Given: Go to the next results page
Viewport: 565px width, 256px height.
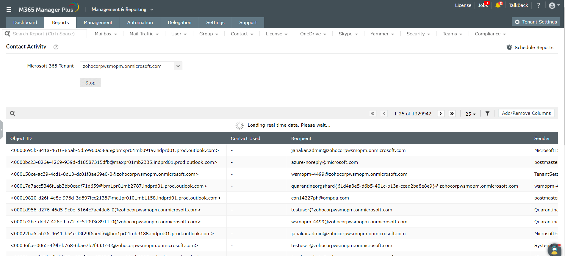Looking at the screenshot, I should click(x=441, y=114).
